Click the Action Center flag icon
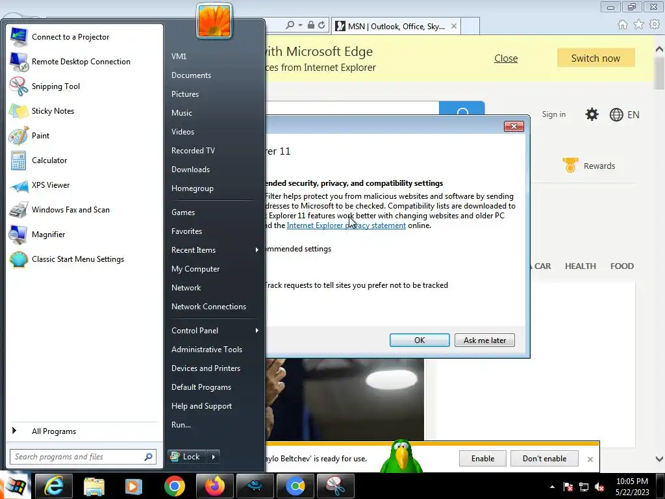 568,487
